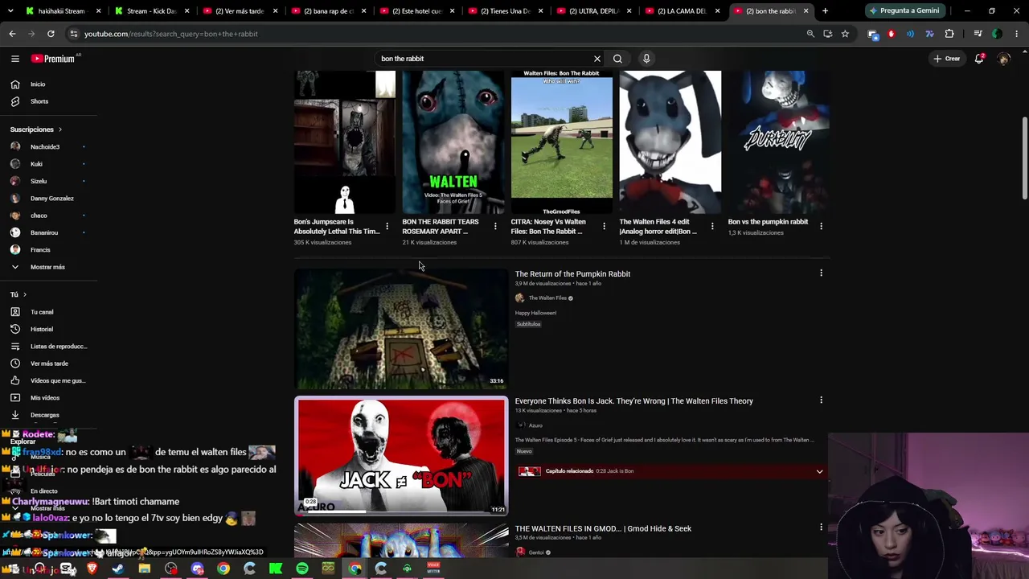Viewport: 1029px width, 579px height.
Task: Open the YouTube guide hamburger menu
Action: 14,59
